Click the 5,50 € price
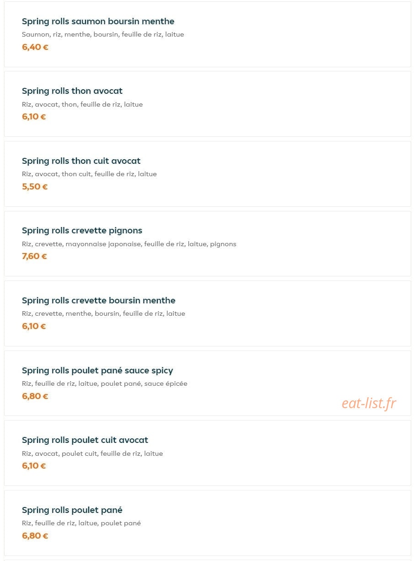The width and height of the screenshot is (417, 561). click(35, 187)
